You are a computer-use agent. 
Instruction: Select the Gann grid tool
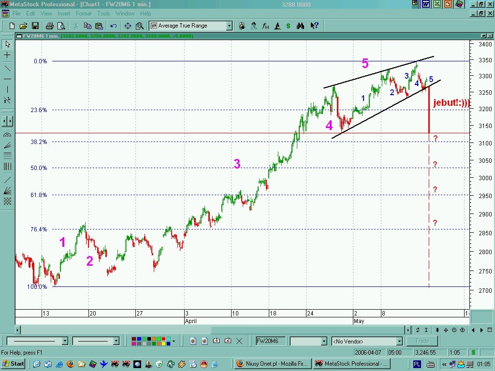coord(7,201)
